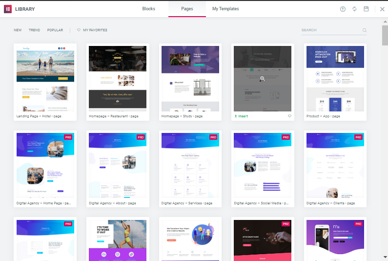The height and width of the screenshot is (261, 388).
Task: Filter templates by POPULAR
Action: 55,30
